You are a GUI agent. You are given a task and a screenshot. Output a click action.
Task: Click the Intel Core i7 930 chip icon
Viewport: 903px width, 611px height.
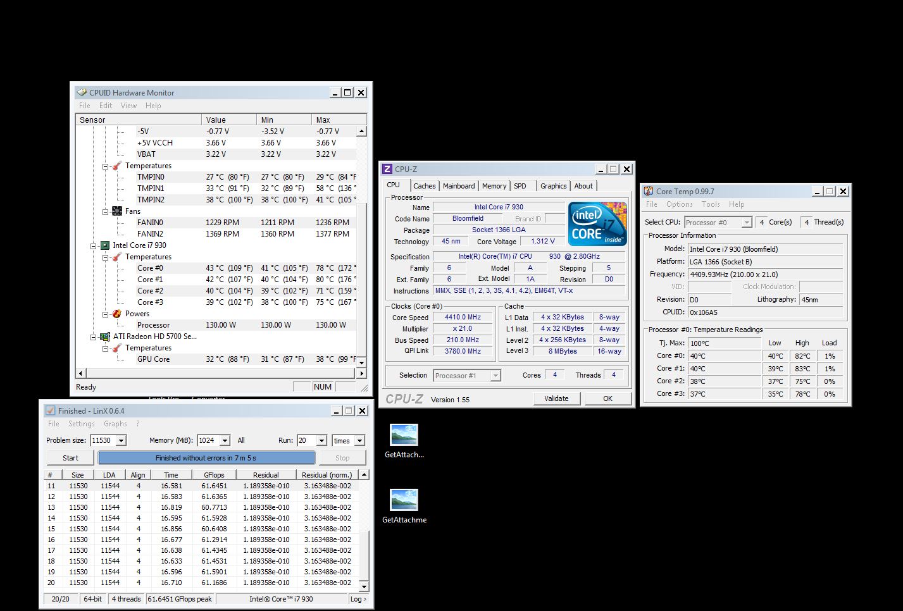click(x=105, y=245)
